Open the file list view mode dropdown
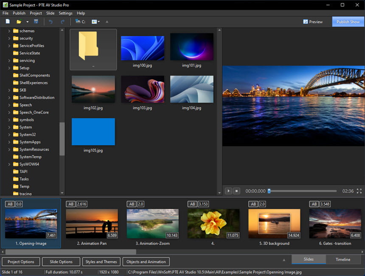 point(95,22)
